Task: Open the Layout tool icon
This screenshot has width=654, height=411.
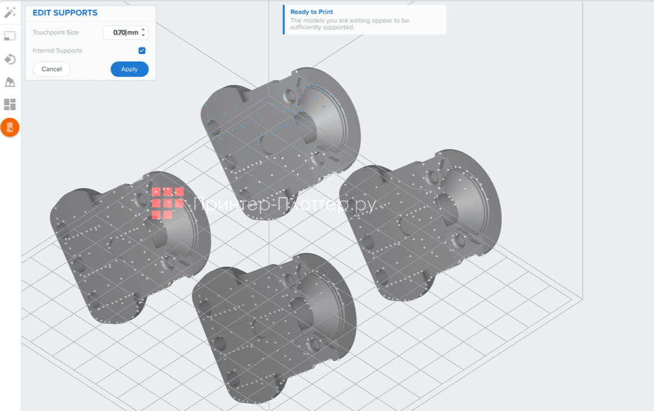Action: tap(10, 104)
